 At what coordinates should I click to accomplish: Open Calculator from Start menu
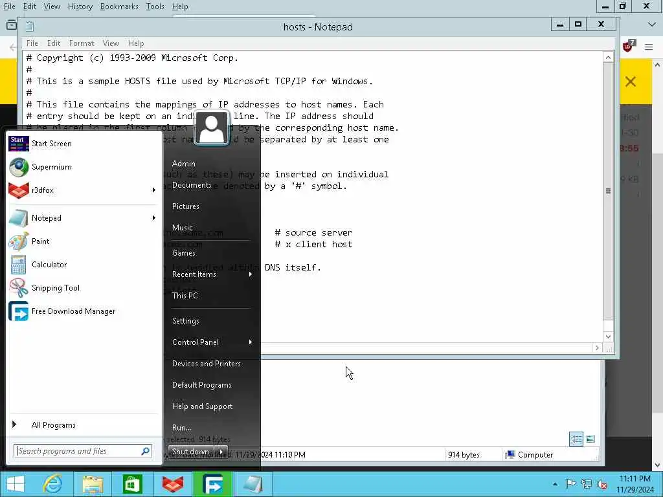82,265
